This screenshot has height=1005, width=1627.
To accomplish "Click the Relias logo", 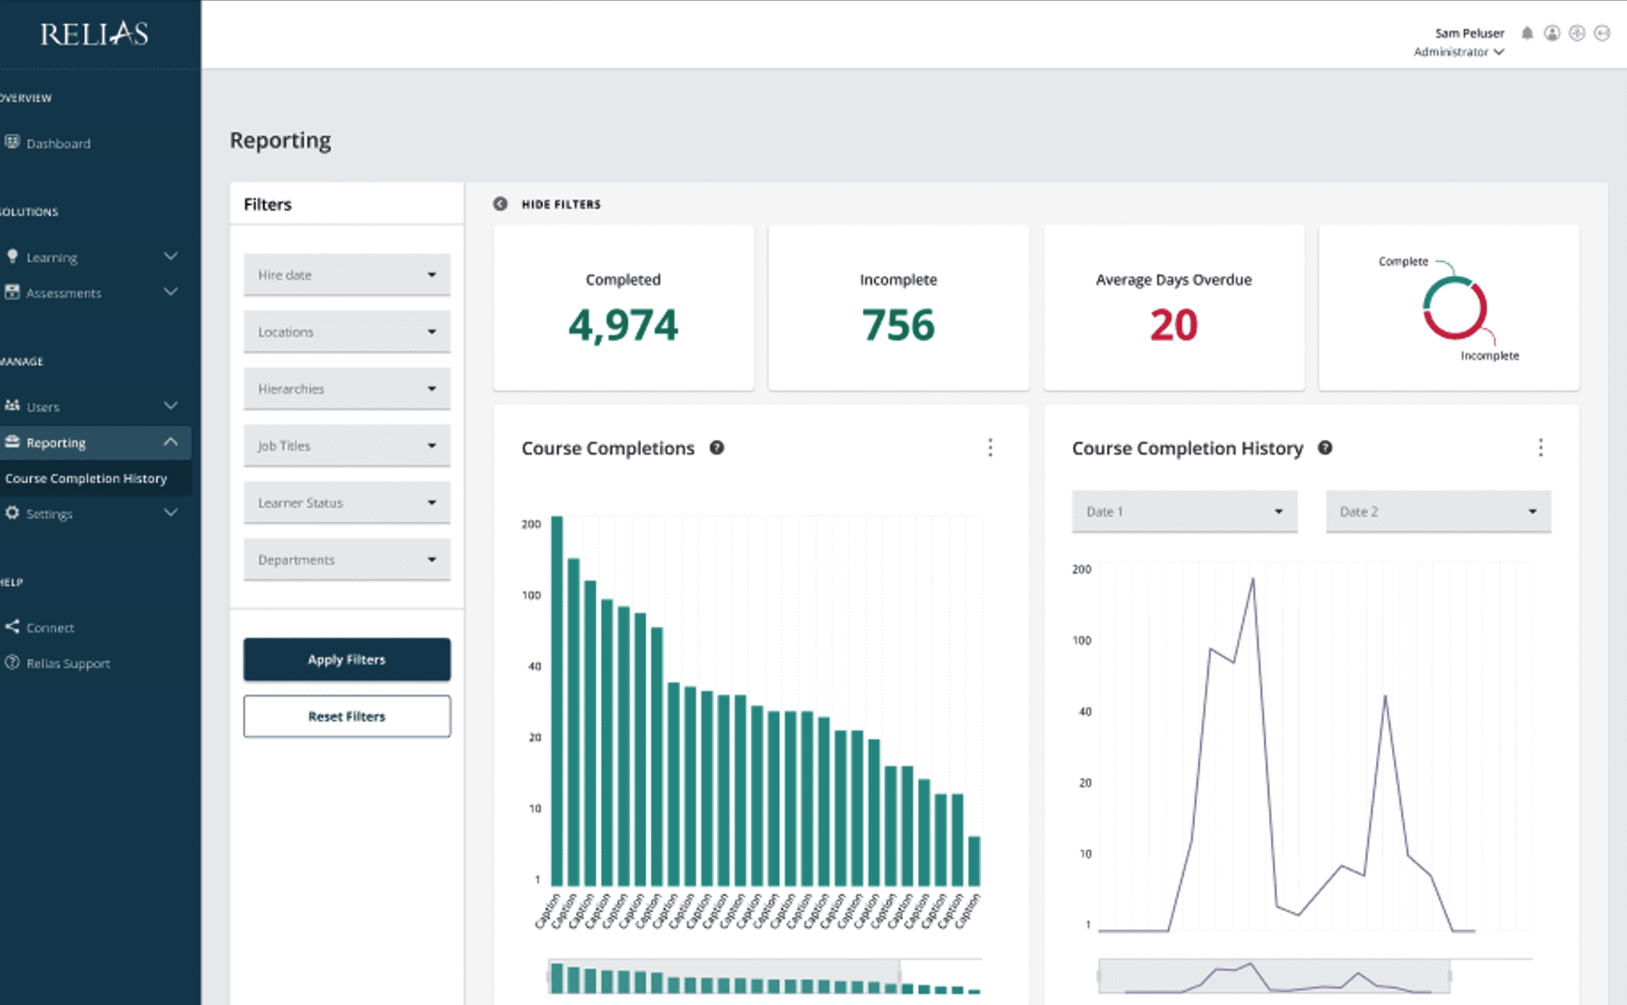I will click(94, 34).
